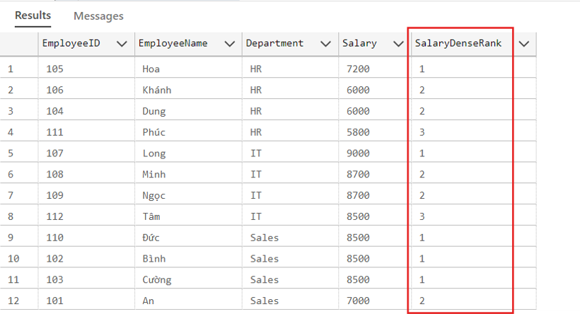Select the Department cell in Hoa's row
The height and width of the screenshot is (314, 580).
[290, 69]
